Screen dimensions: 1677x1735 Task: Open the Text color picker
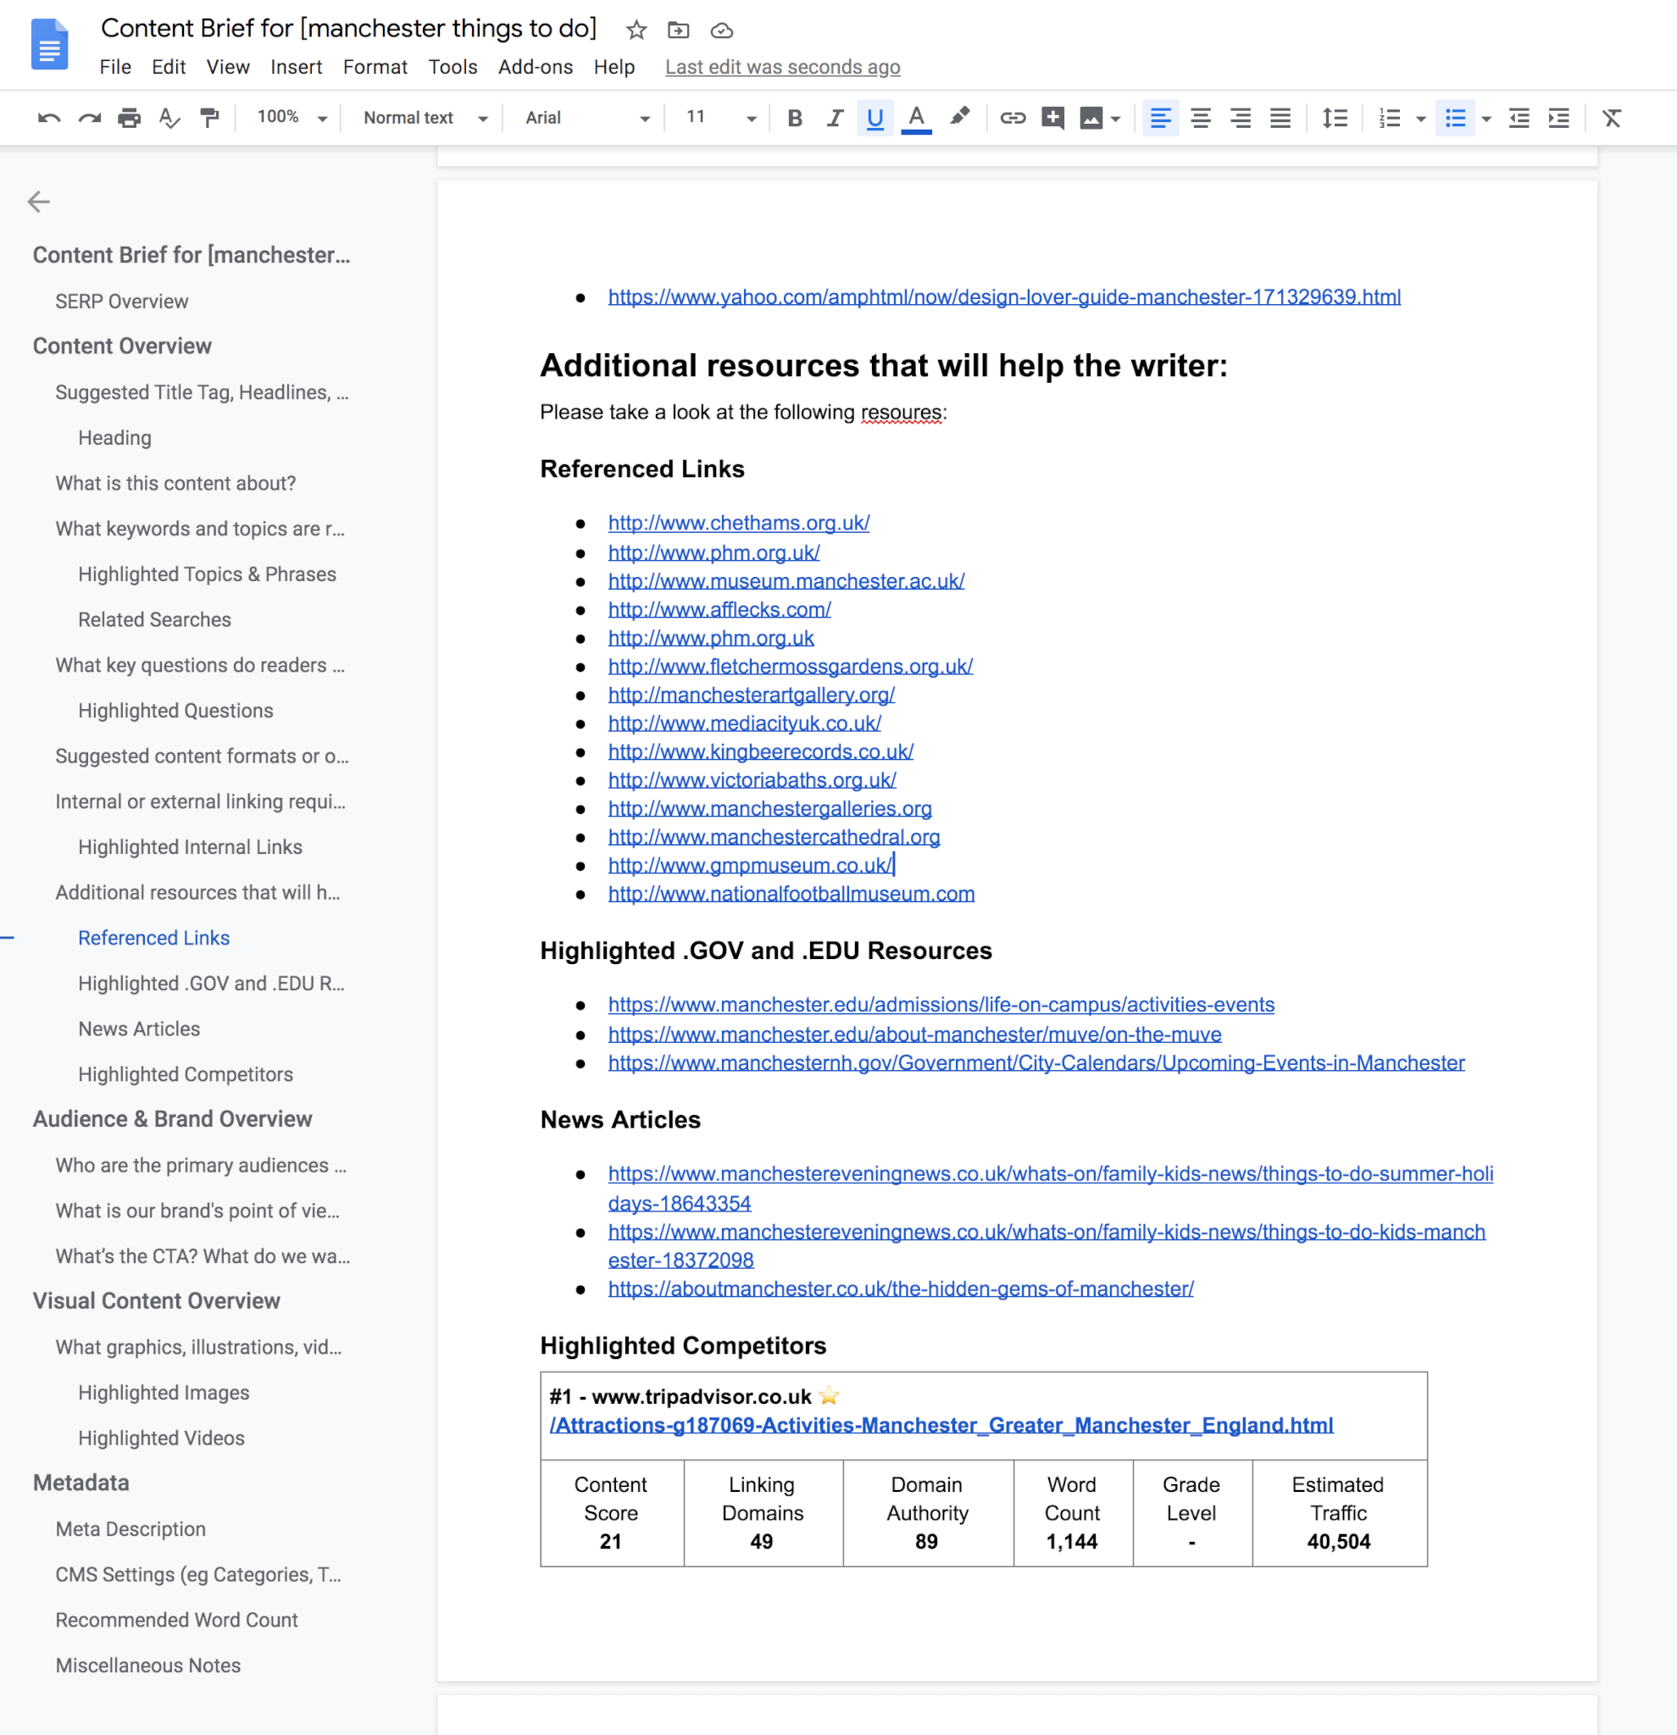916,118
